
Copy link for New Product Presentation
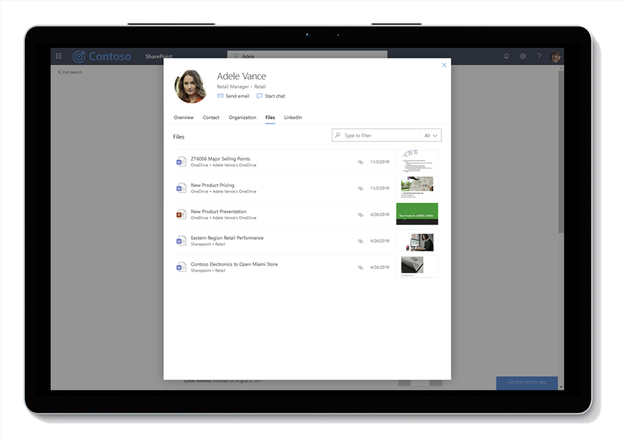[x=360, y=215]
